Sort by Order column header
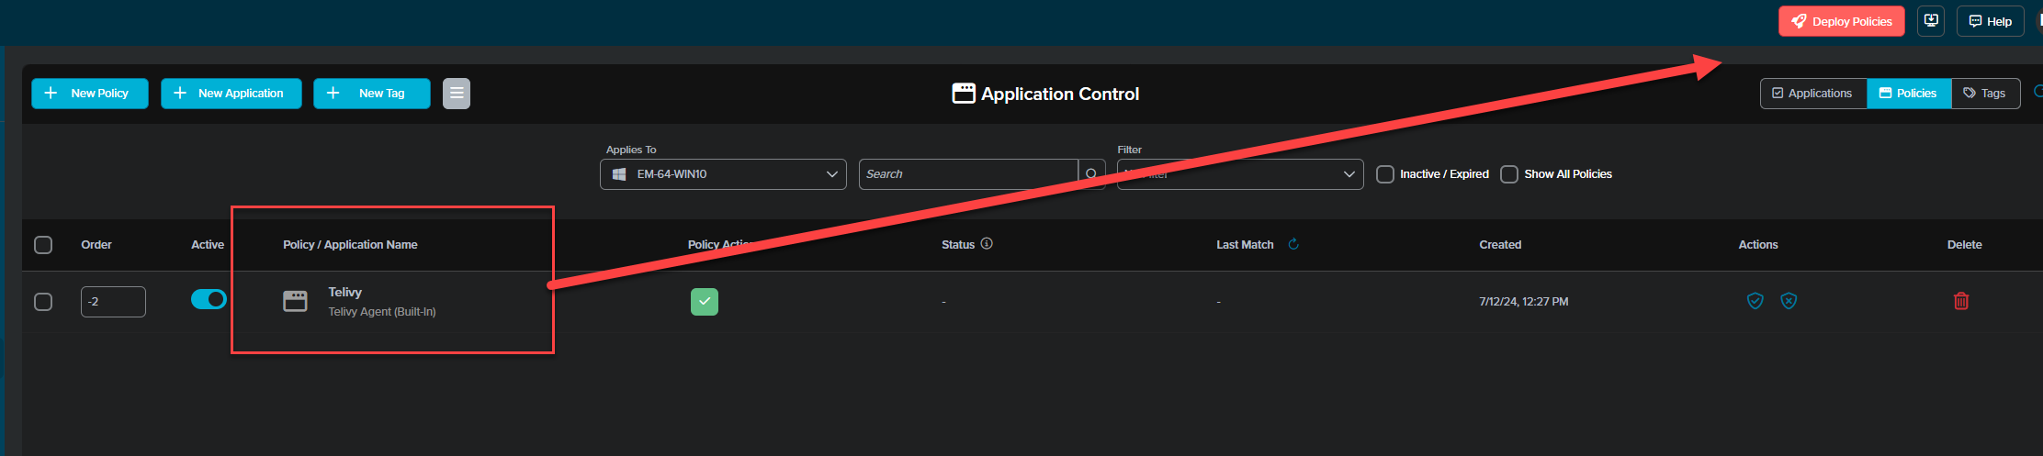The width and height of the screenshot is (2043, 456). pos(96,245)
